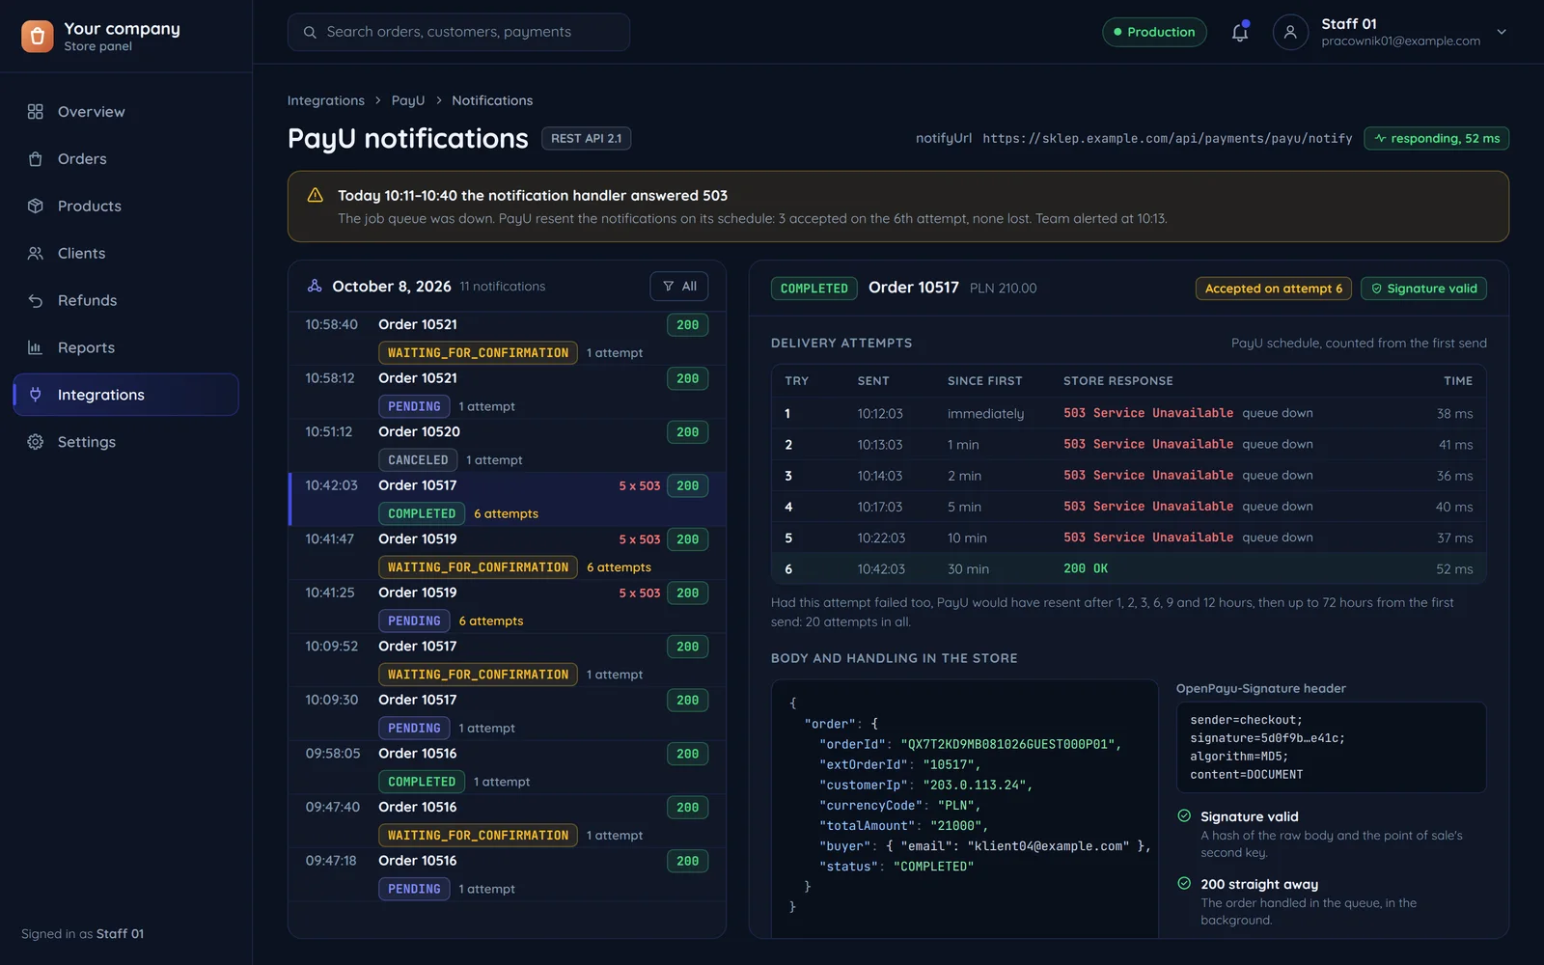Open Reports in the sidebar
This screenshot has height=965, width=1544.
tap(125, 348)
